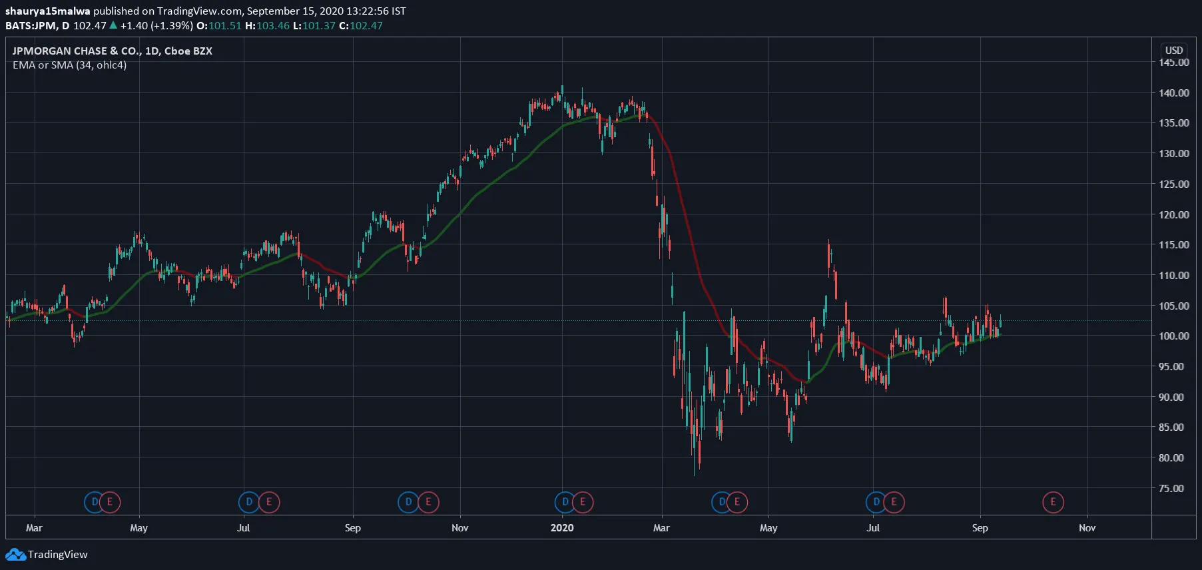This screenshot has width=1202, height=570.
Task: Click the 95.00 price axis label
Action: tap(1171, 367)
